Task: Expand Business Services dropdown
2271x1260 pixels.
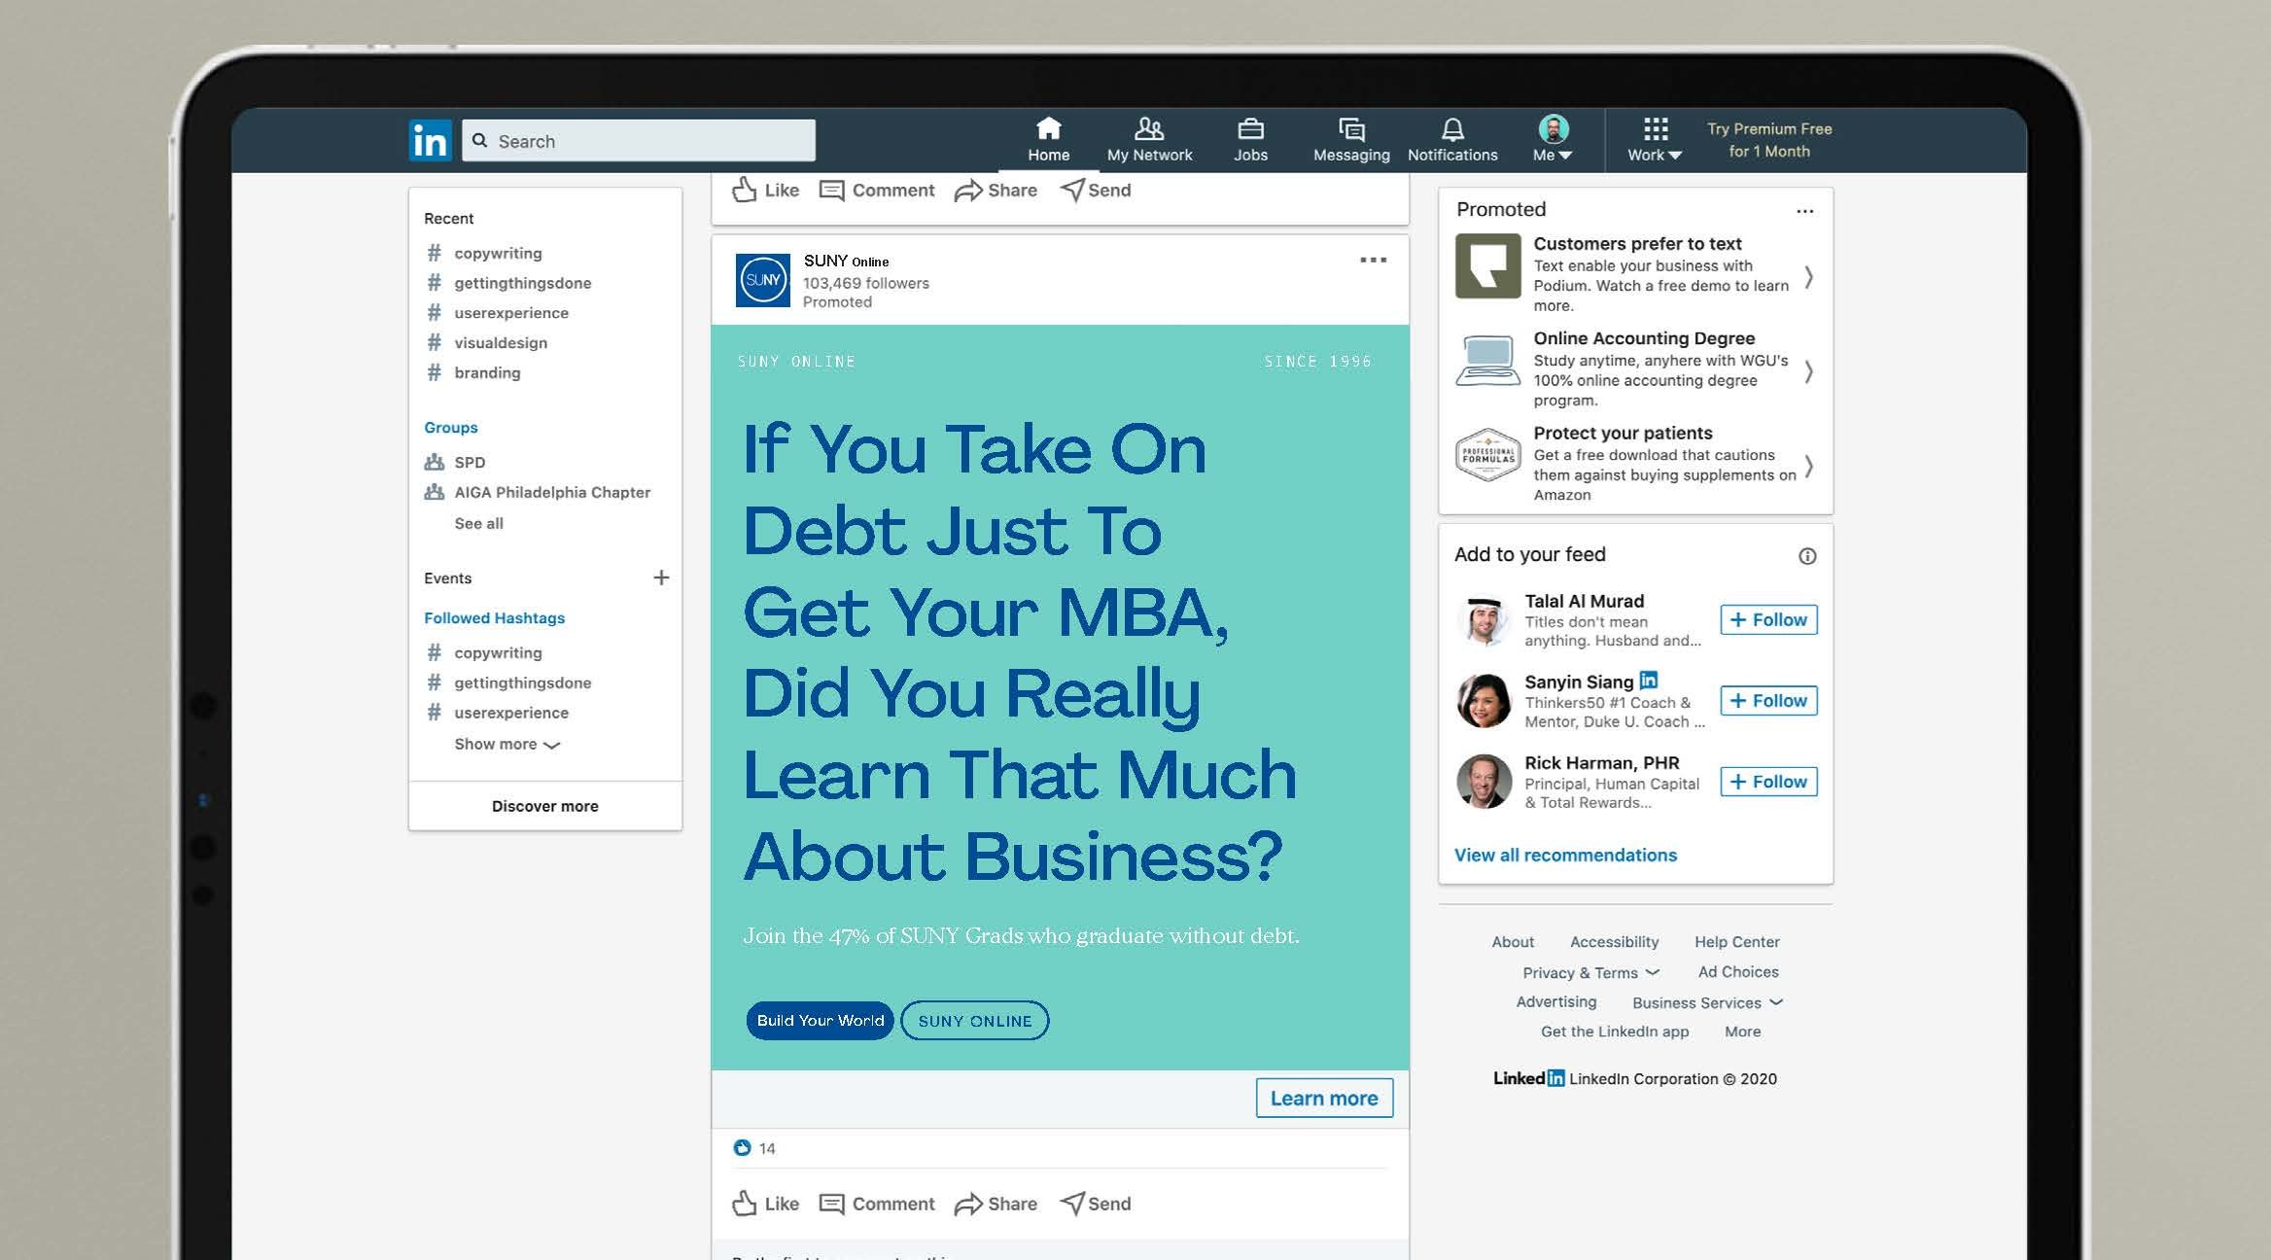Action: [x=1707, y=1003]
